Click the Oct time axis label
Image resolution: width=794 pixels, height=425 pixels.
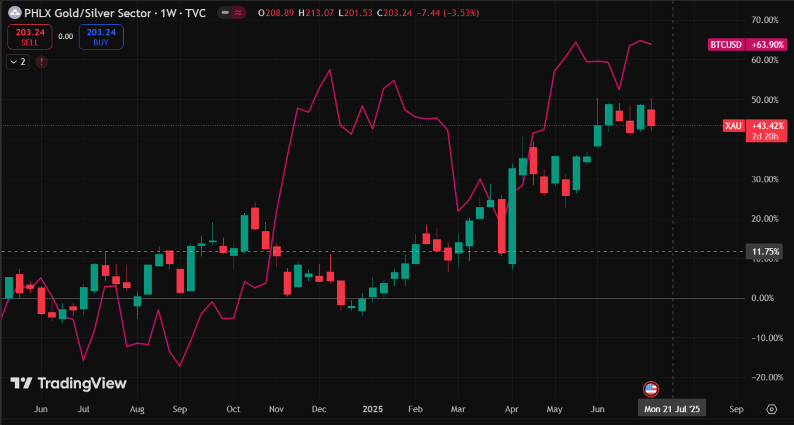(x=234, y=409)
